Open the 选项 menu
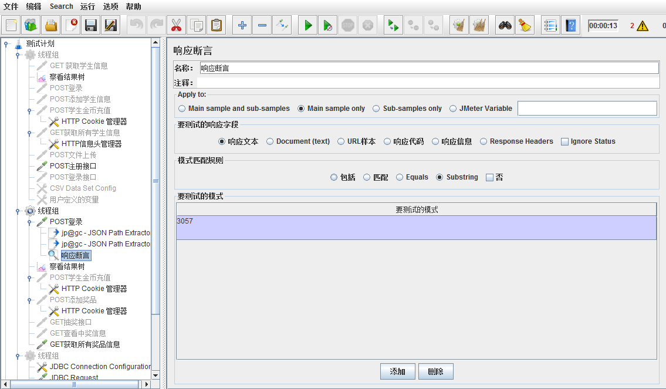Screen dimensions: 666x389 pyautogui.click(x=110, y=6)
